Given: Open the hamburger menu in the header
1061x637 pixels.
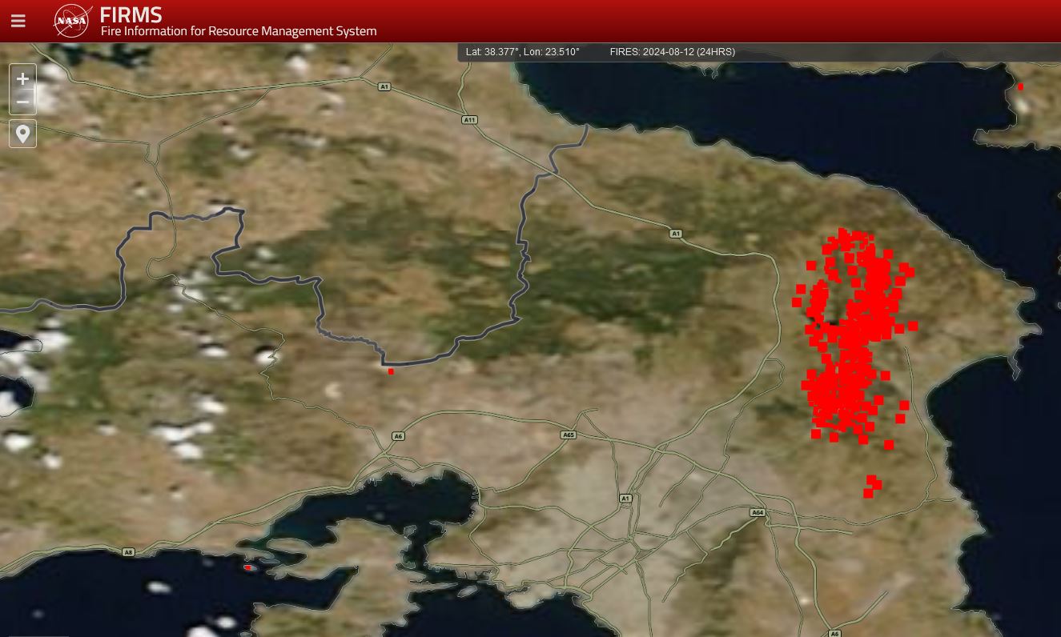Looking at the screenshot, I should coord(18,22).
